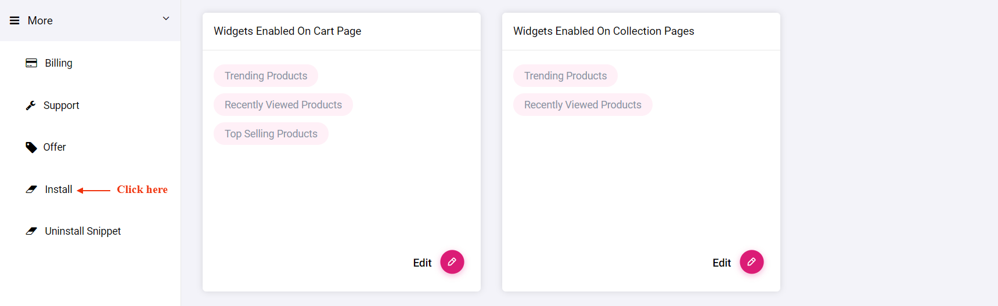Click Recently Viewed Products chip in Cart Page
Image resolution: width=998 pixels, height=306 pixels.
283,105
